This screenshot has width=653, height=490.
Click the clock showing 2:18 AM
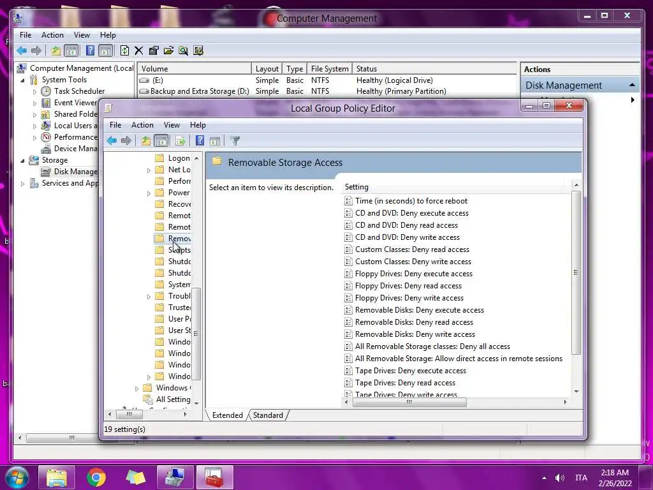615,473
